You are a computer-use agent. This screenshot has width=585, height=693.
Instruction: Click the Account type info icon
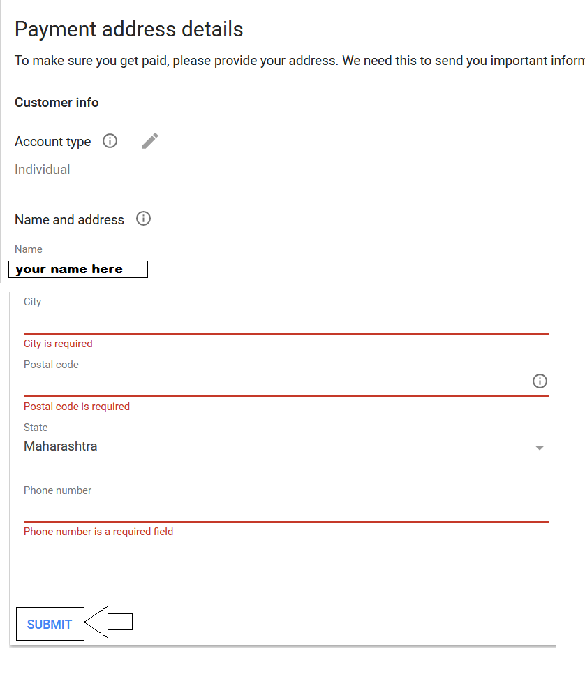click(x=110, y=141)
